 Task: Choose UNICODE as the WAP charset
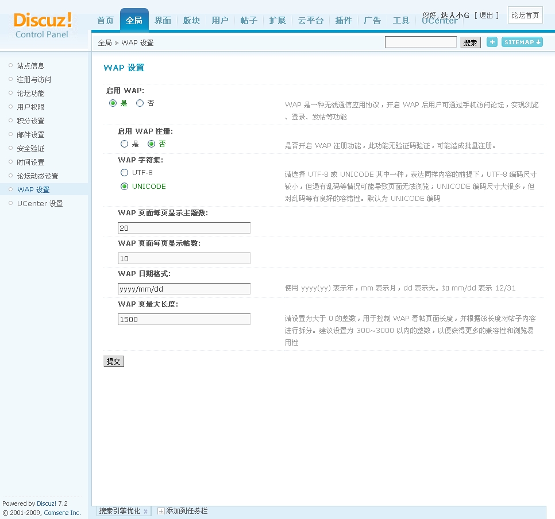coord(125,187)
